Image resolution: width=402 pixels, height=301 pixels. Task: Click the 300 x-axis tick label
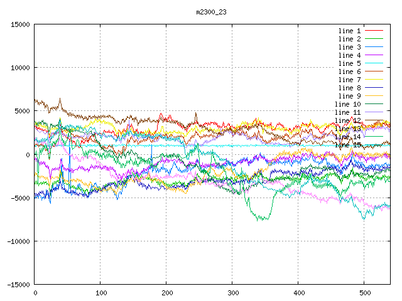(x=232, y=293)
